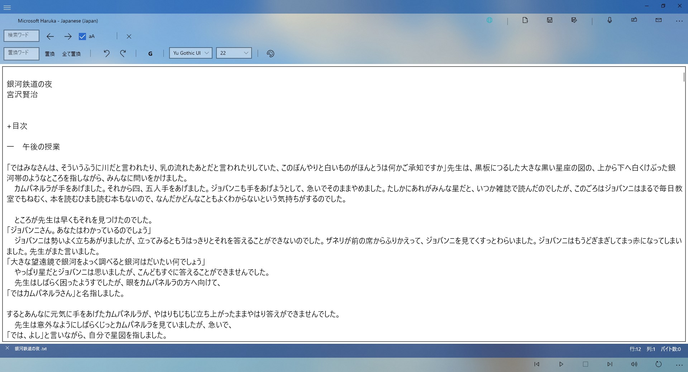Go to the previous search result arrow
688x372 pixels.
pos(50,36)
